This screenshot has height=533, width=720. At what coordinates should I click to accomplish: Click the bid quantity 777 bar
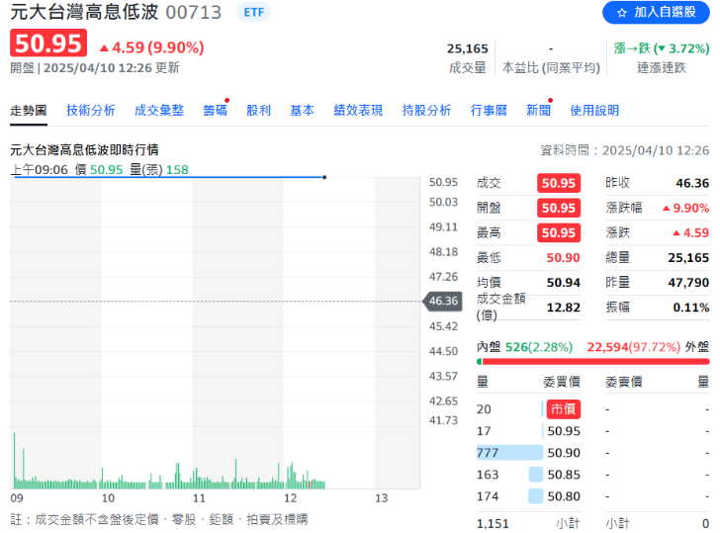click(x=509, y=453)
